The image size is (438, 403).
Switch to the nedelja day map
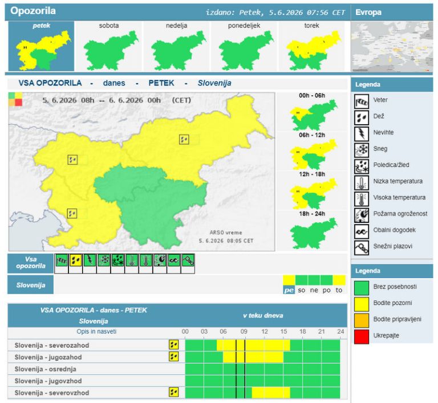177,46
